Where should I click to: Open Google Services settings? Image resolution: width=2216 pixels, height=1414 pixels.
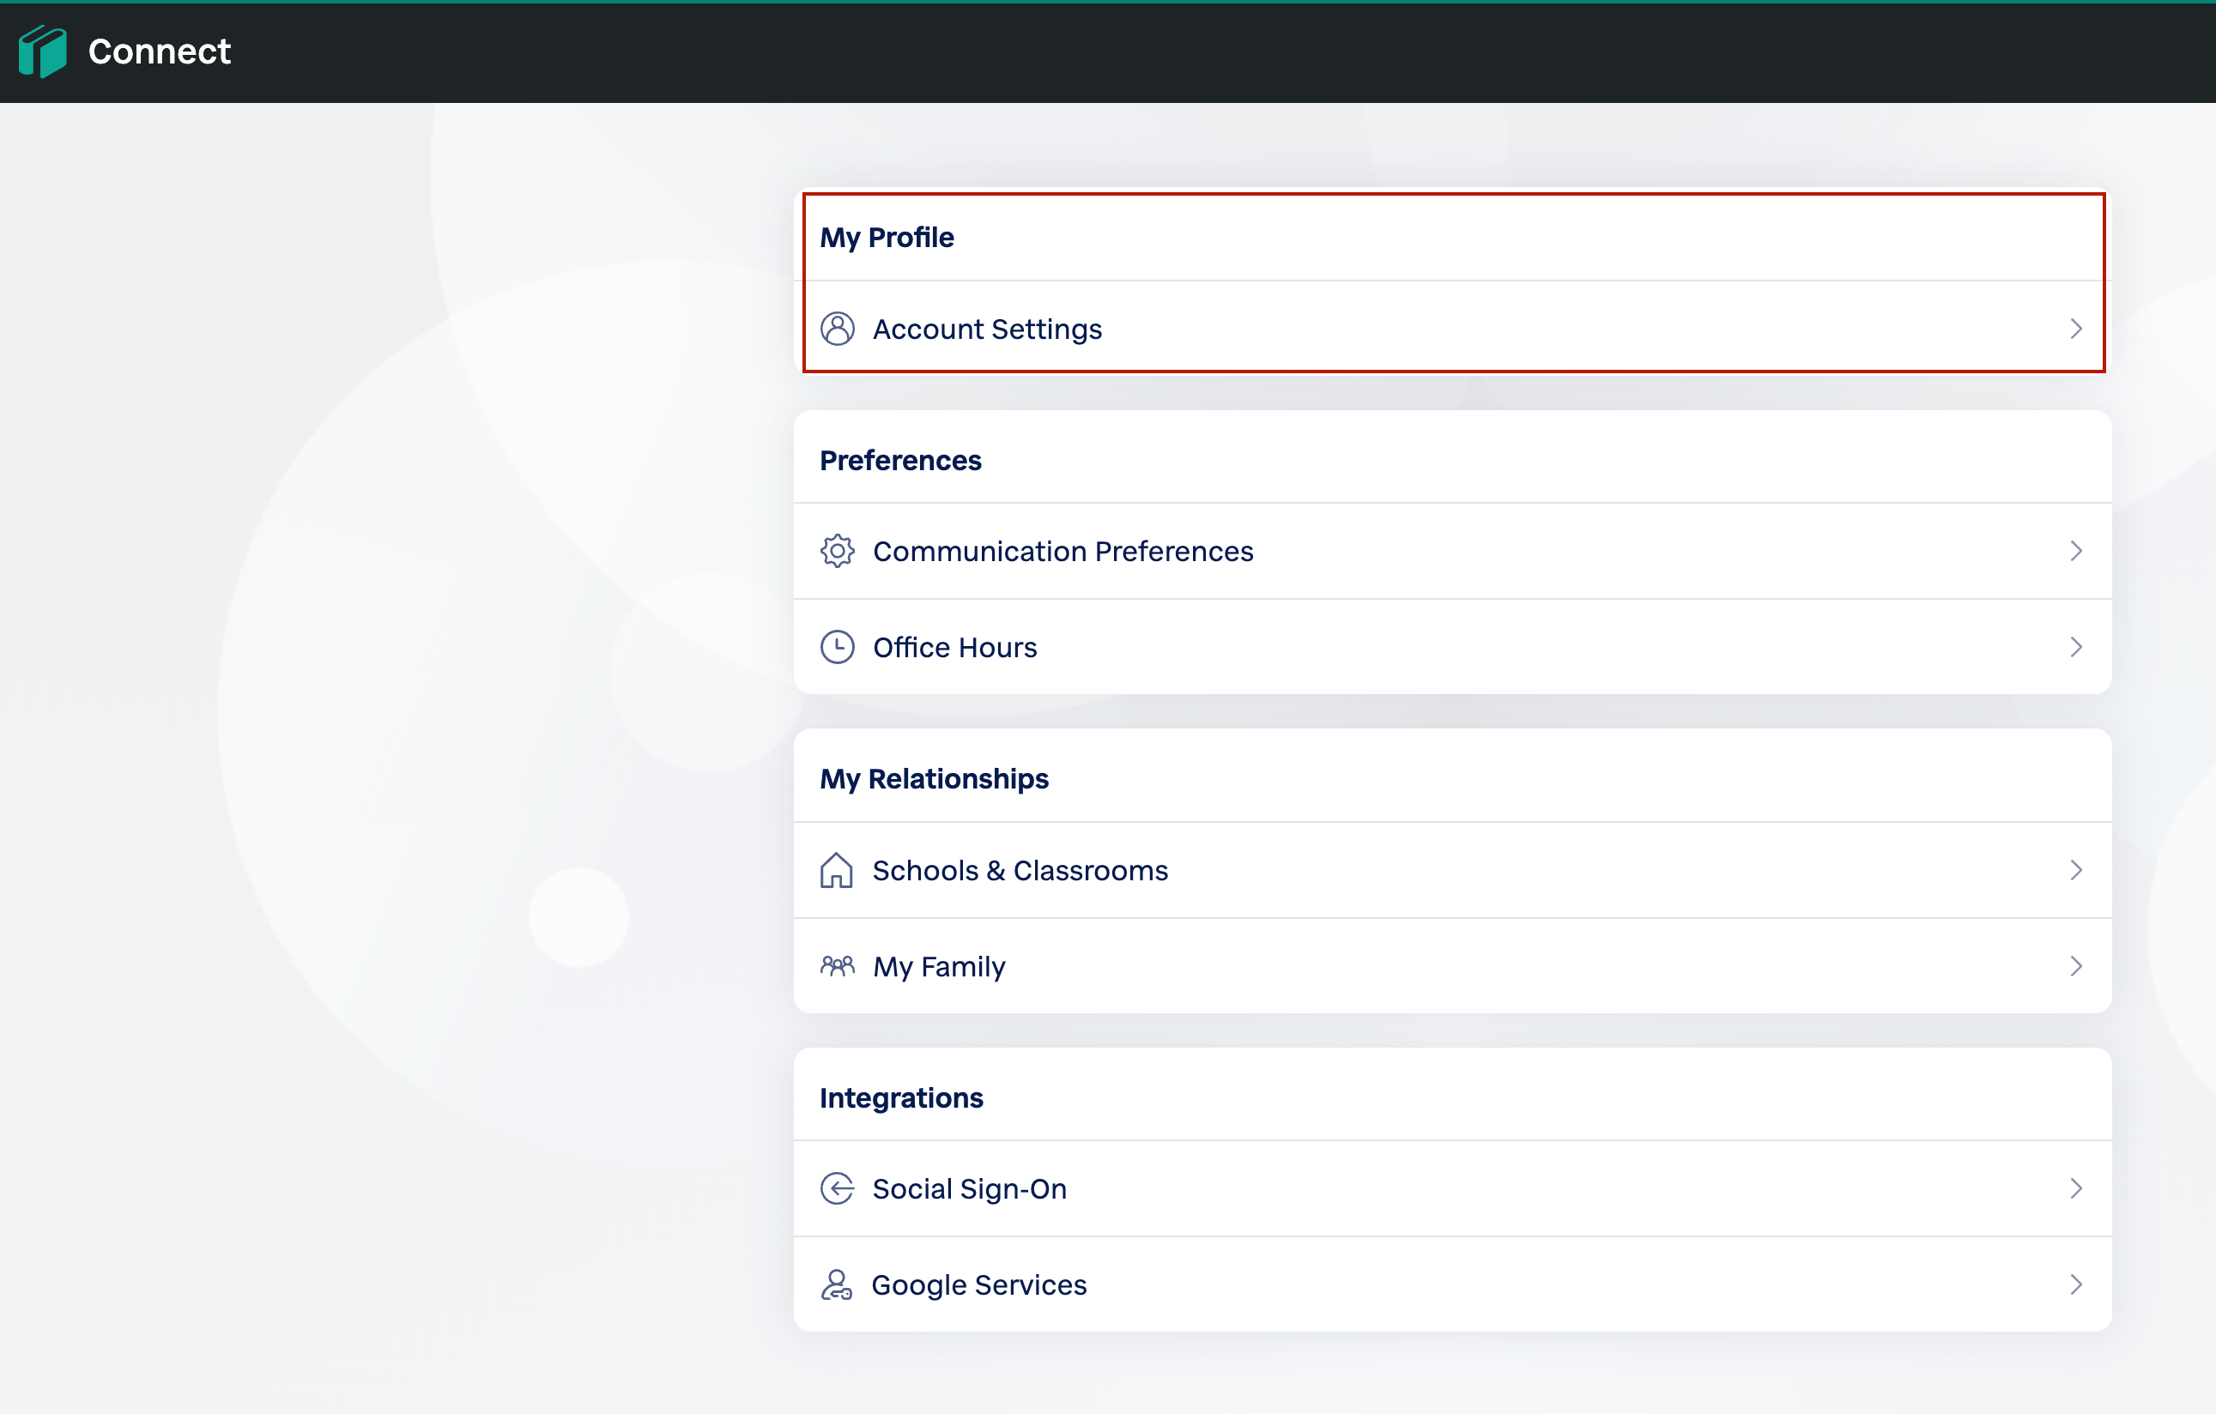1452,1284
